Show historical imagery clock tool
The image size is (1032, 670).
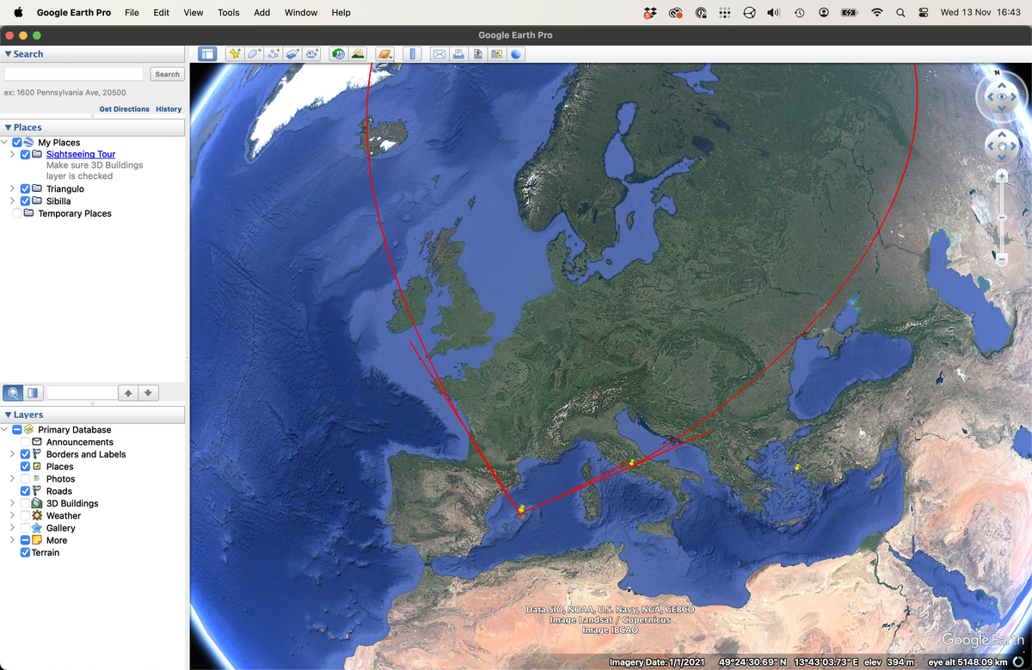pyautogui.click(x=338, y=54)
